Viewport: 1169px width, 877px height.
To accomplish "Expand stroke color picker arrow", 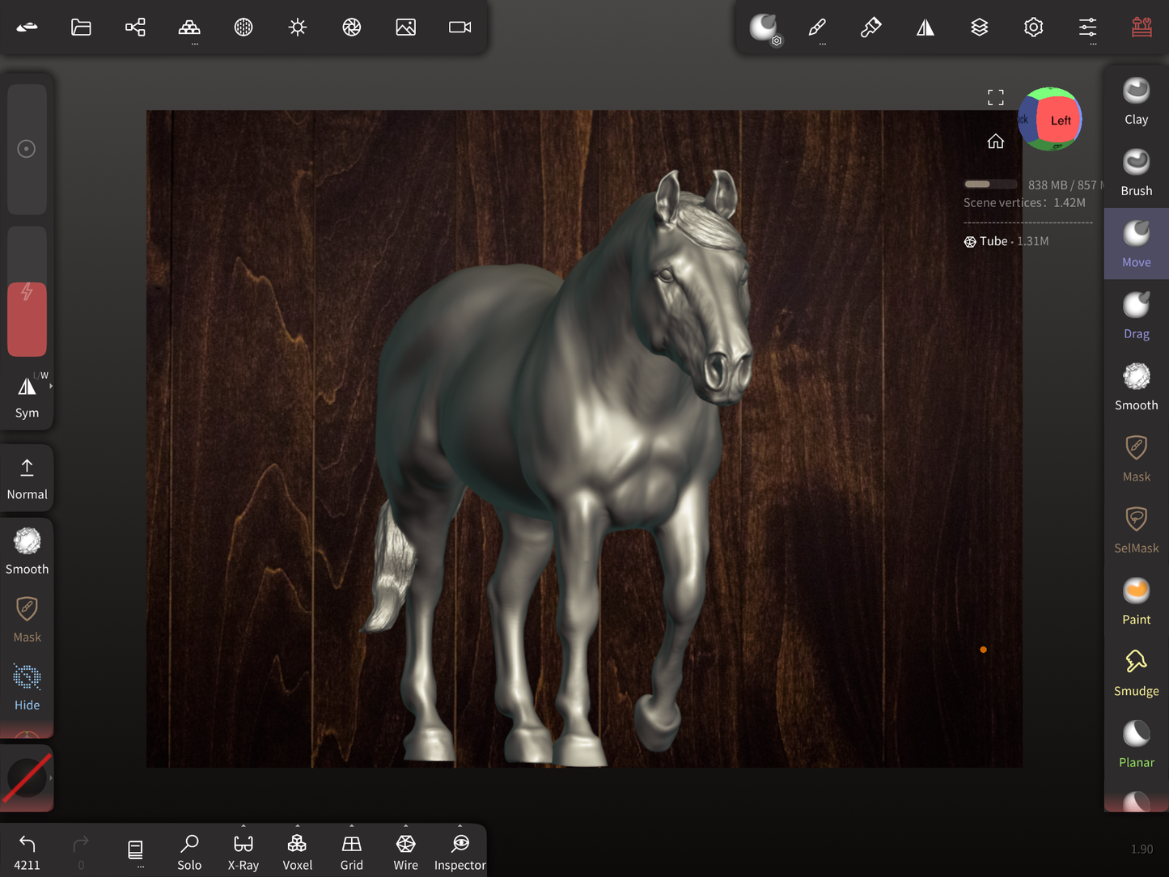I will [51, 777].
